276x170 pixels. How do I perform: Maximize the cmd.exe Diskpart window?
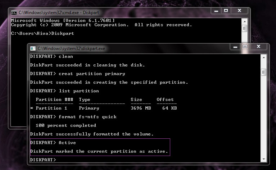click(226, 11)
